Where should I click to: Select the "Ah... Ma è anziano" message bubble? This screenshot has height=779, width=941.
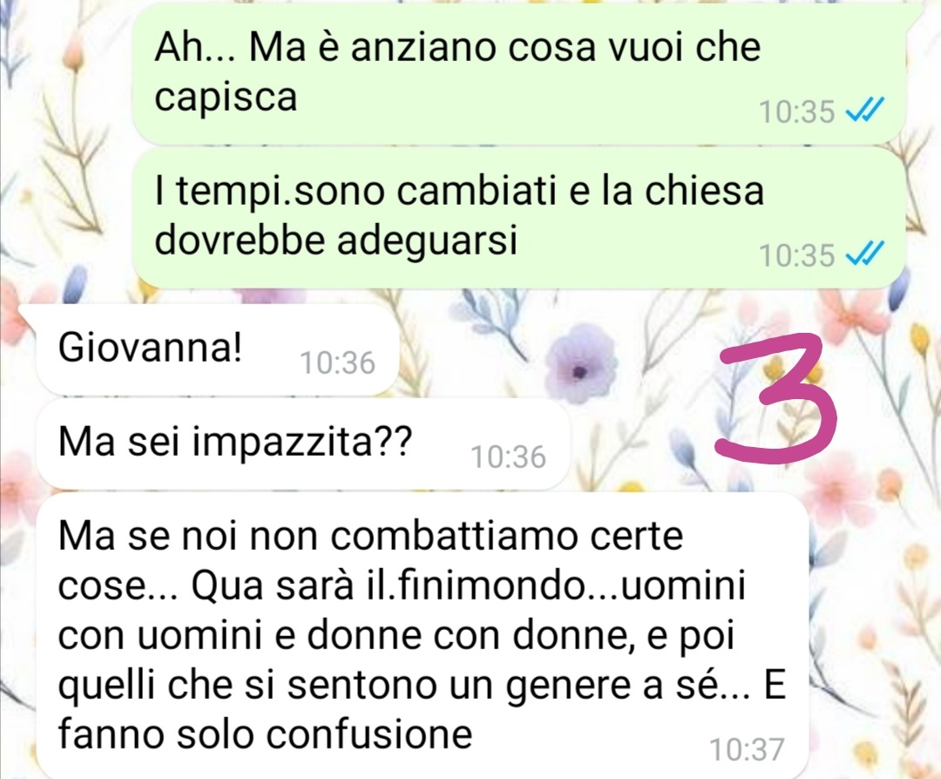(518, 73)
